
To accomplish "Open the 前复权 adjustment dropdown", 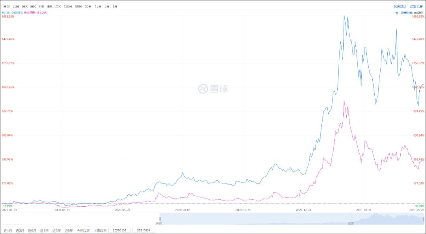I will [419, 13].
